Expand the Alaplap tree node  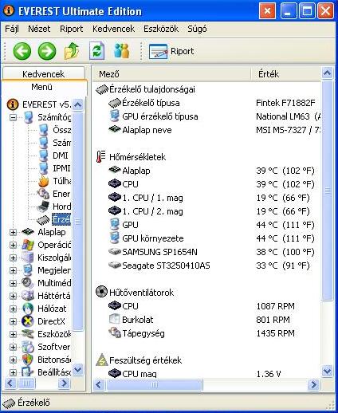[x=13, y=232]
